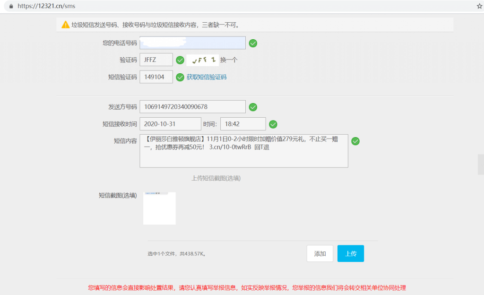Click the green checkmark next to captcha code JFFZ

click(180, 60)
